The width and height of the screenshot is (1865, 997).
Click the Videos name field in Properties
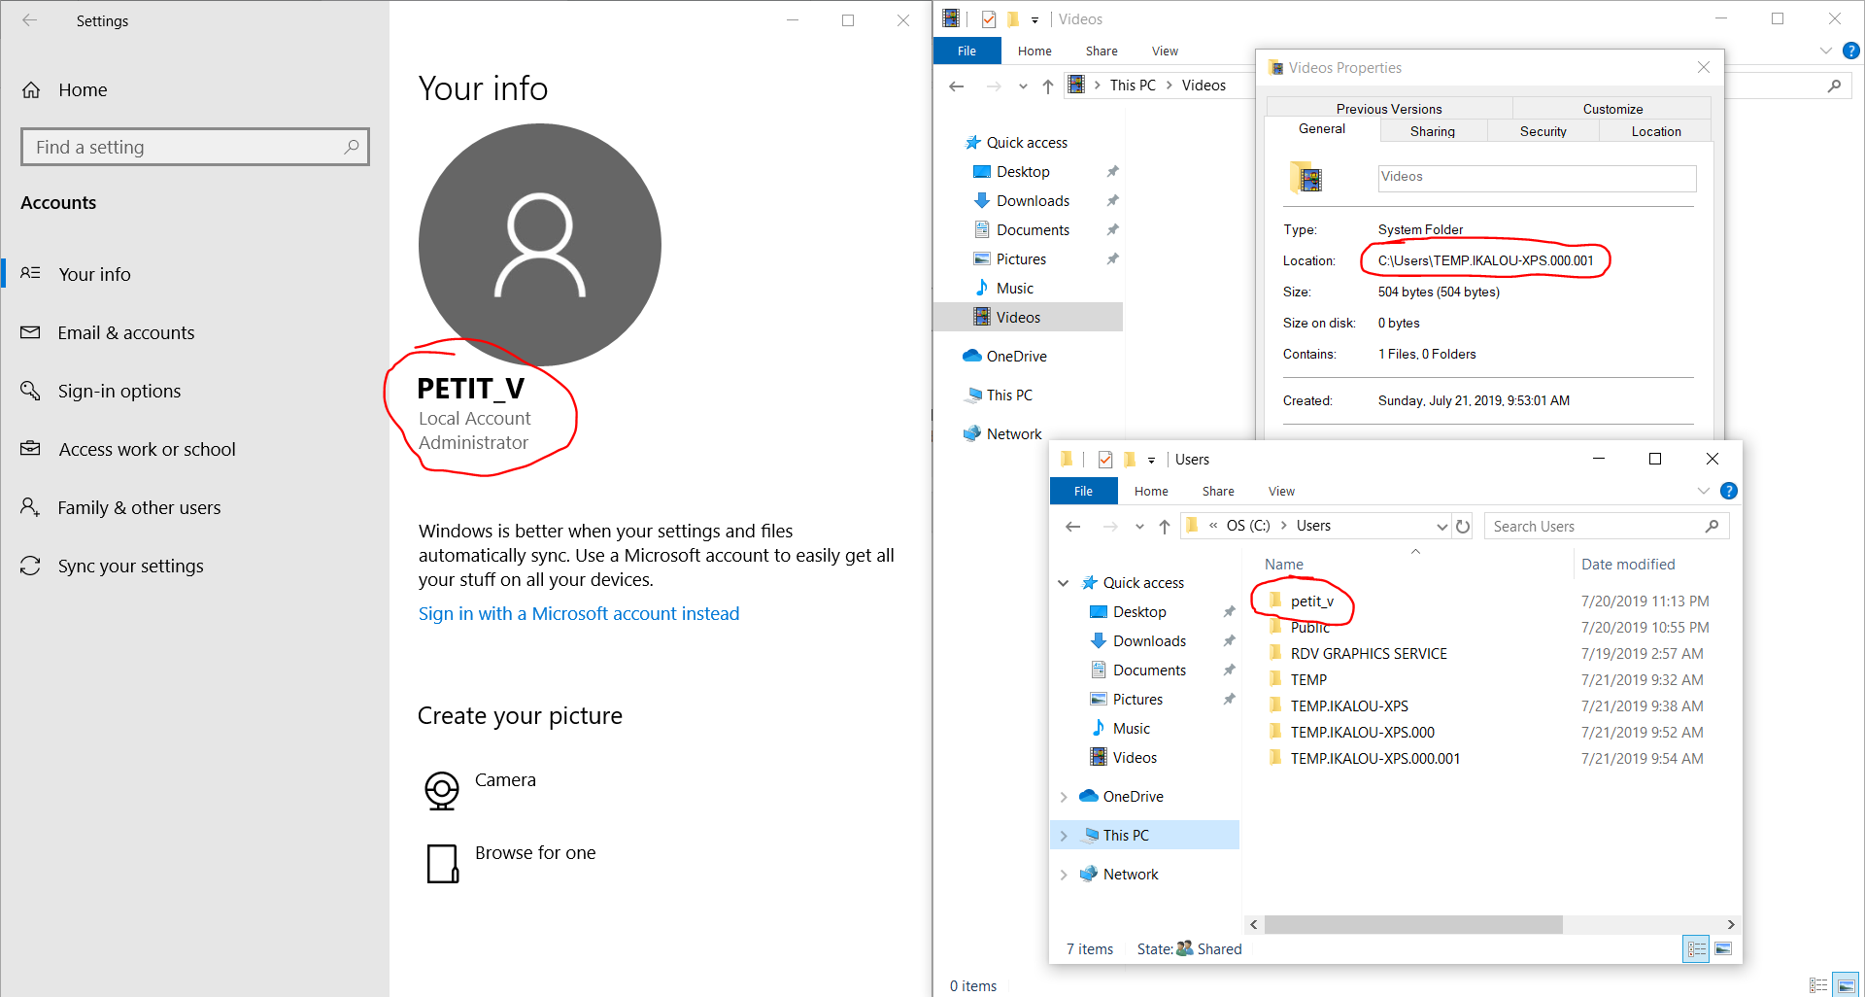pyautogui.click(x=1537, y=178)
